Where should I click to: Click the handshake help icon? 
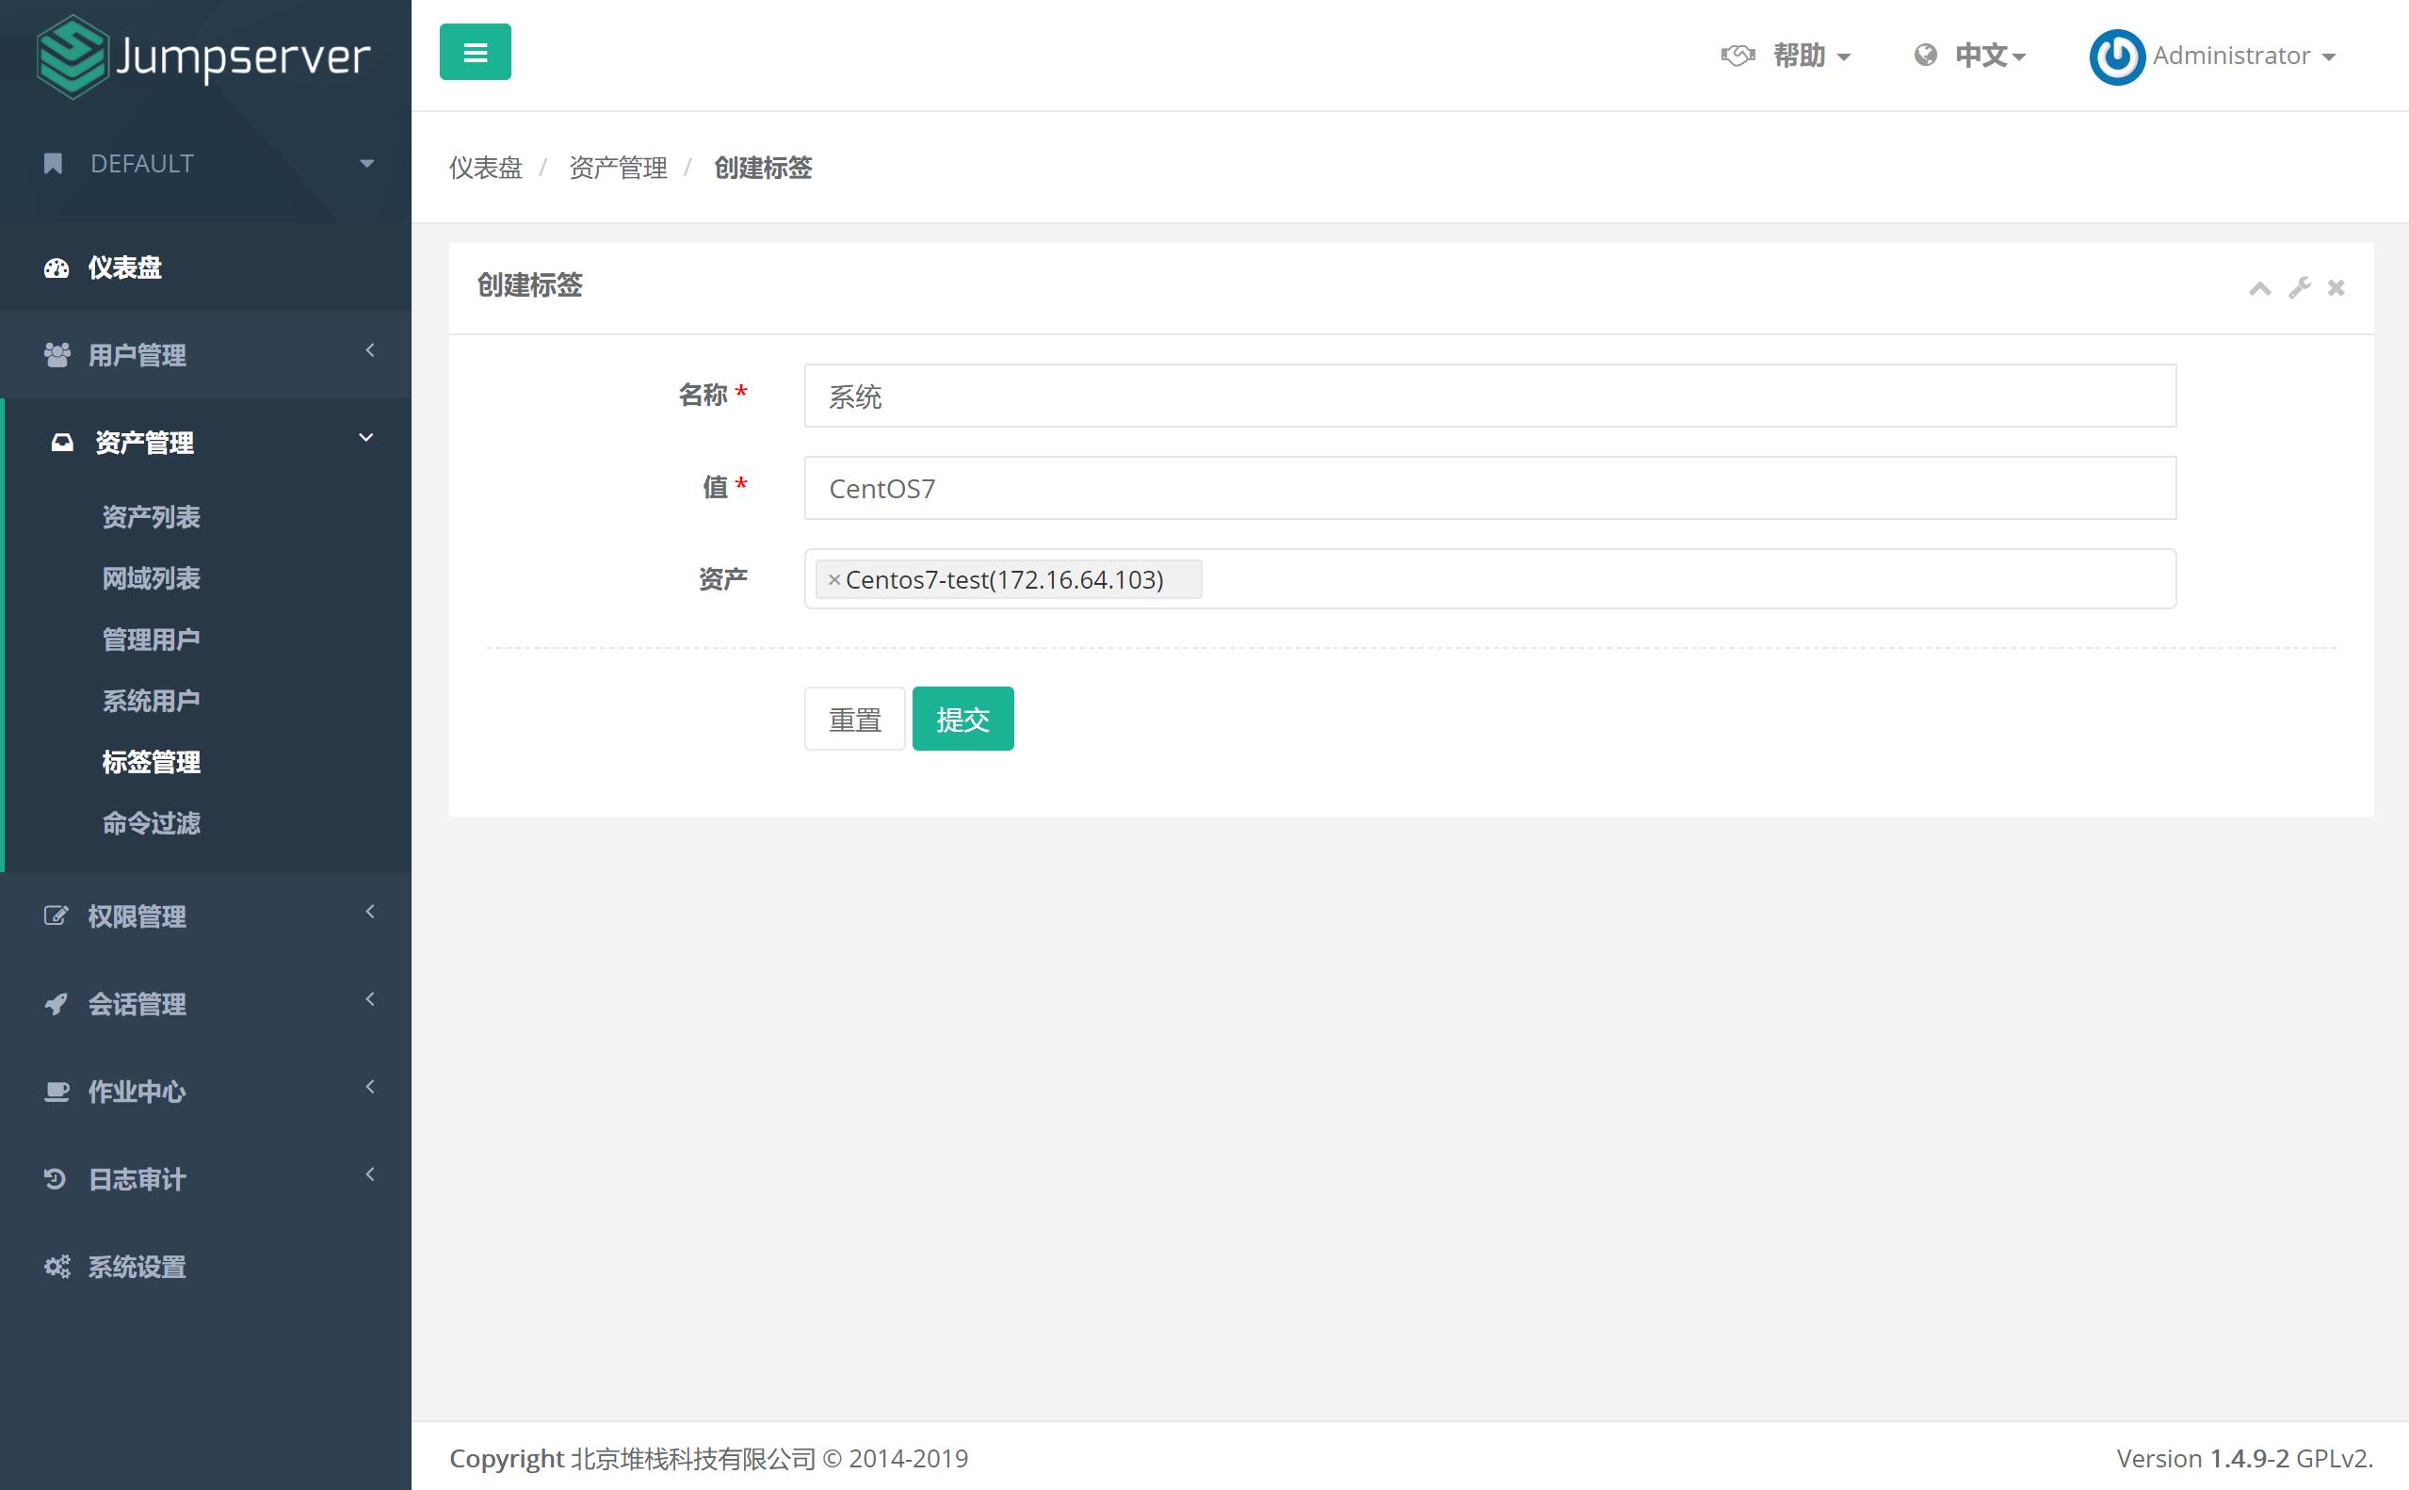[1738, 56]
